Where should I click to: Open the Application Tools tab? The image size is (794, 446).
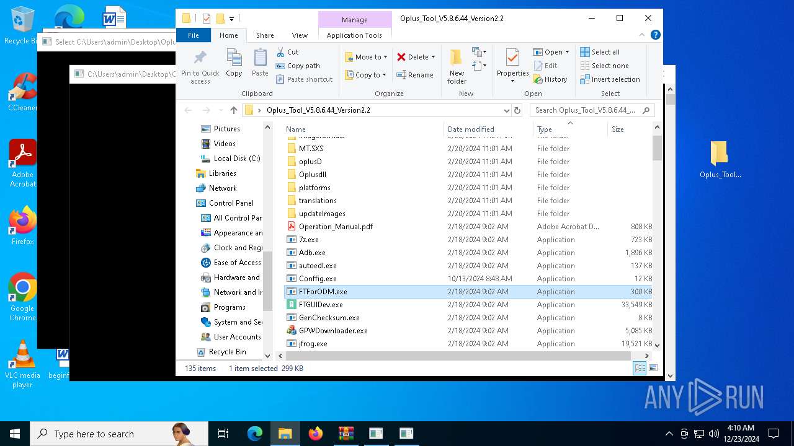354,35
